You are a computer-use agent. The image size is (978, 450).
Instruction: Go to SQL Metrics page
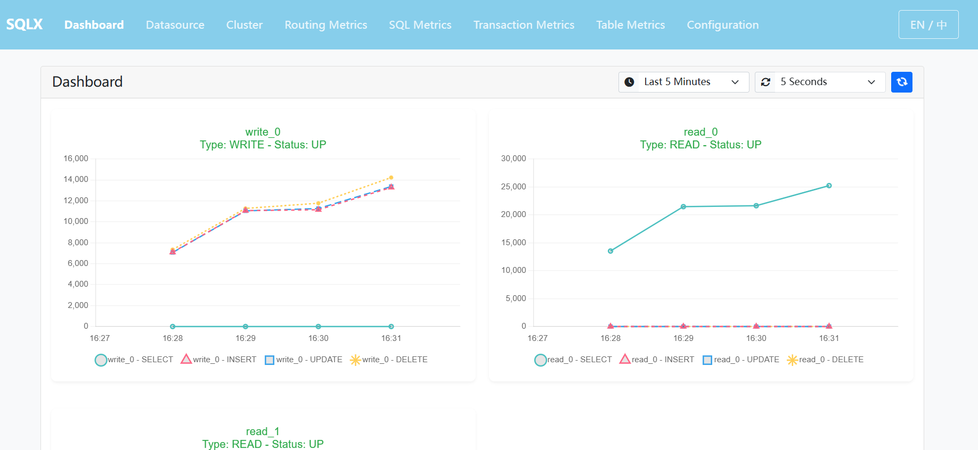(420, 25)
